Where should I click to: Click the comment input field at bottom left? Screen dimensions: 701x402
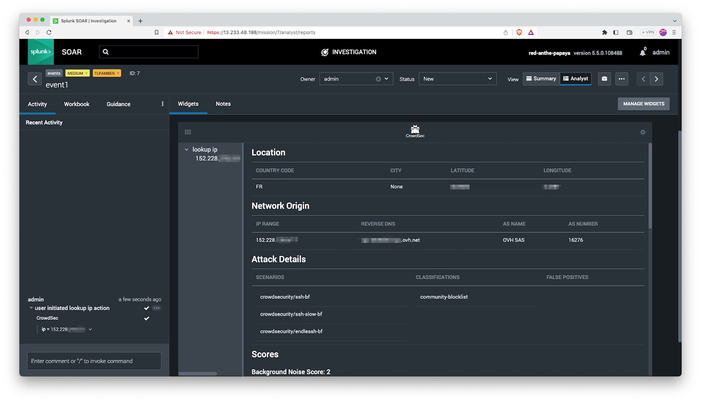pos(94,361)
